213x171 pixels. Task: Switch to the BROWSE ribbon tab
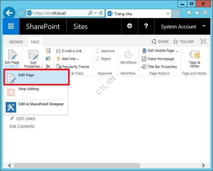click(16, 42)
